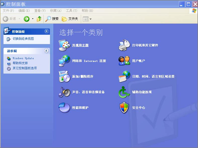The height and width of the screenshot is (148, 198).
Task: Open the Add/Remove Programs CD box icon
Action: coord(64,77)
